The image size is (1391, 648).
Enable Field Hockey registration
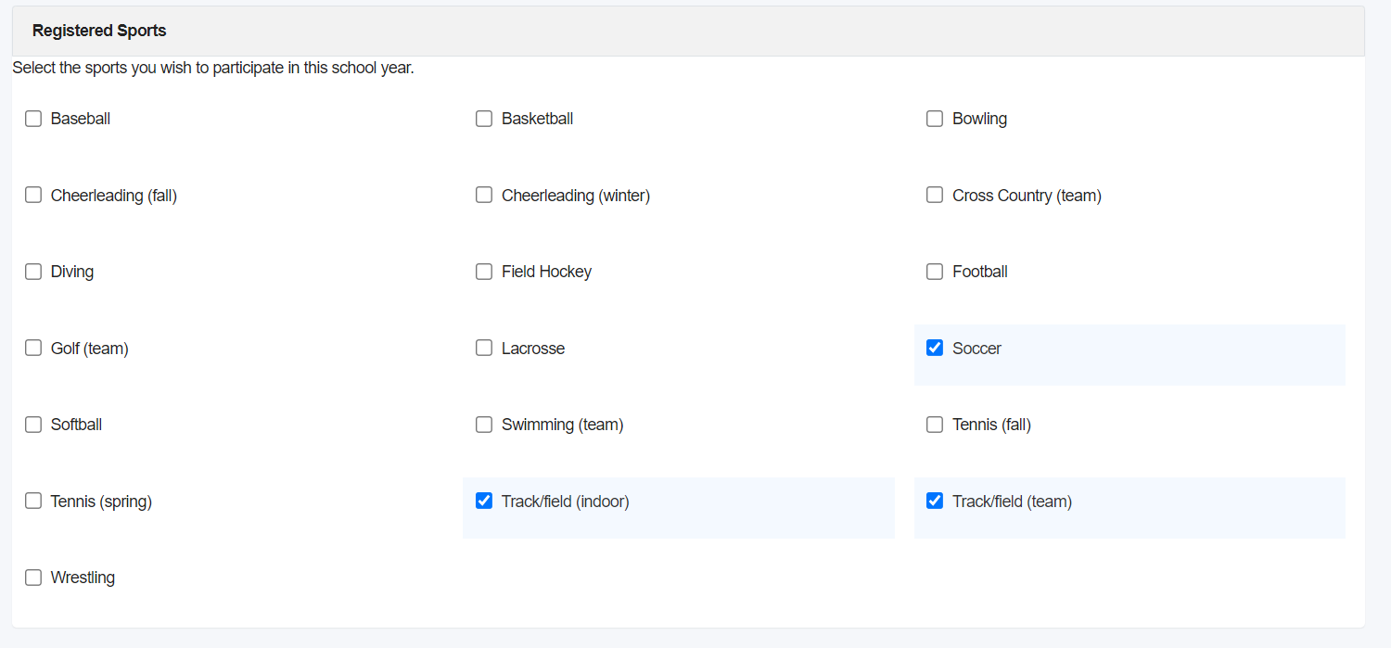[x=483, y=271]
